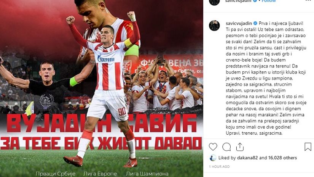Click the small liker avatar beside Liked by

point(213,158)
